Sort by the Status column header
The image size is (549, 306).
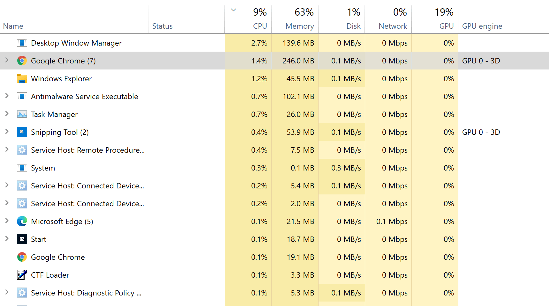coord(186,19)
